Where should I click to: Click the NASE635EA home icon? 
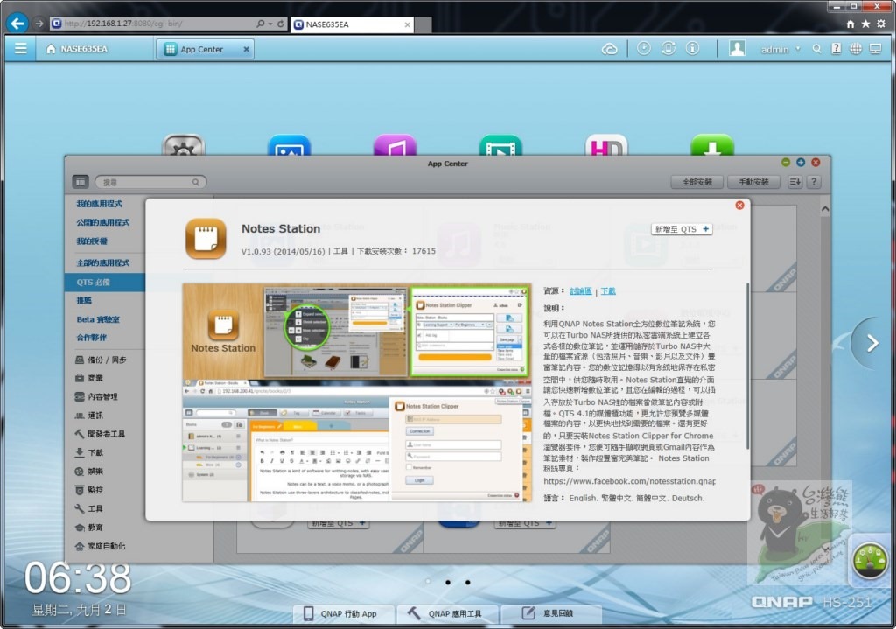tap(51, 49)
